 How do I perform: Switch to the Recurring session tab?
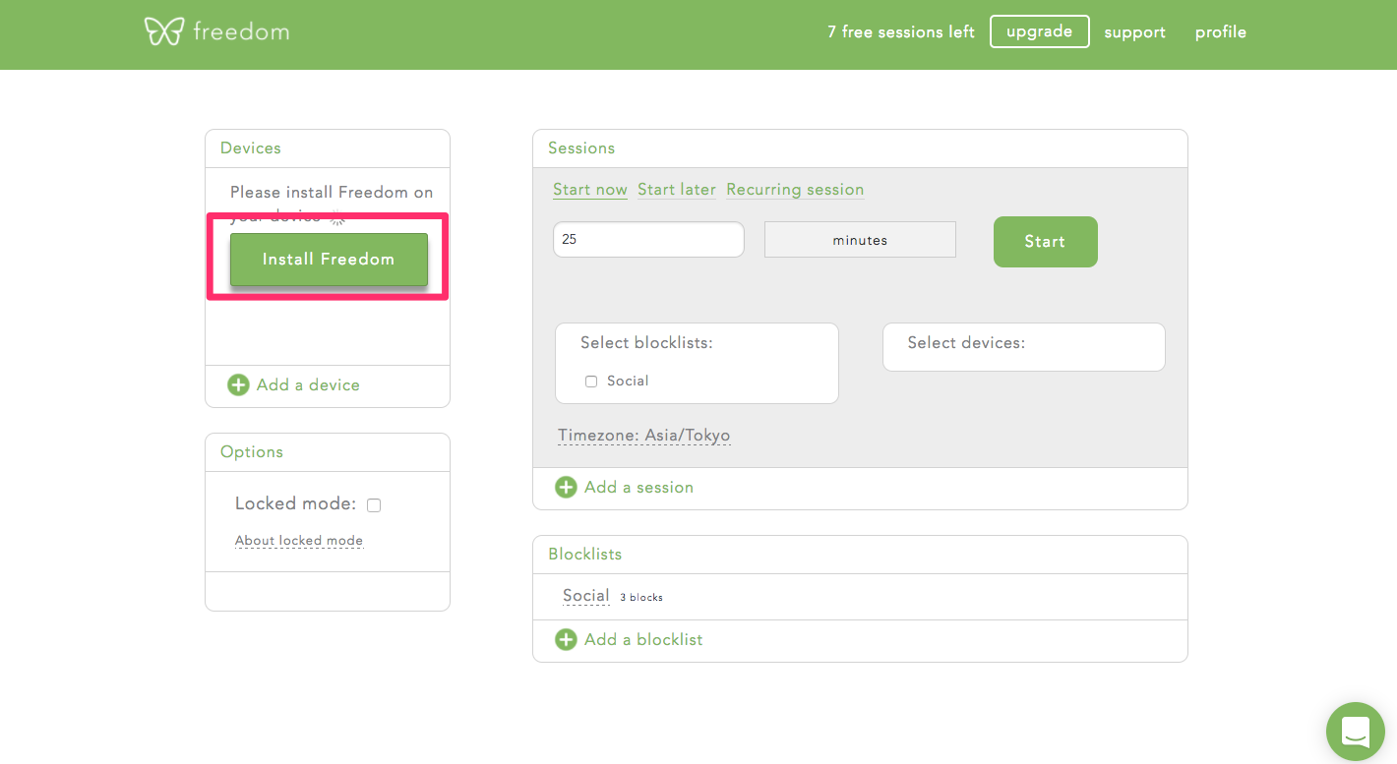pyautogui.click(x=795, y=189)
